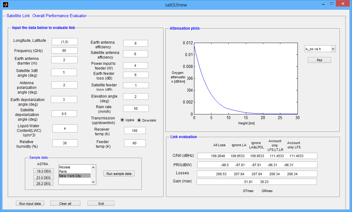Click the Satellite feeder loss field

click(x=136, y=85)
